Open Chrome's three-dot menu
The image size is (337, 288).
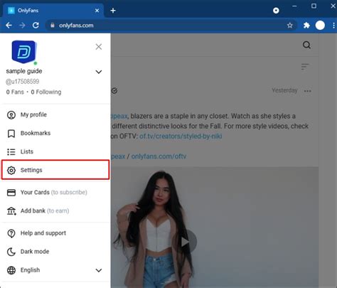(333, 26)
